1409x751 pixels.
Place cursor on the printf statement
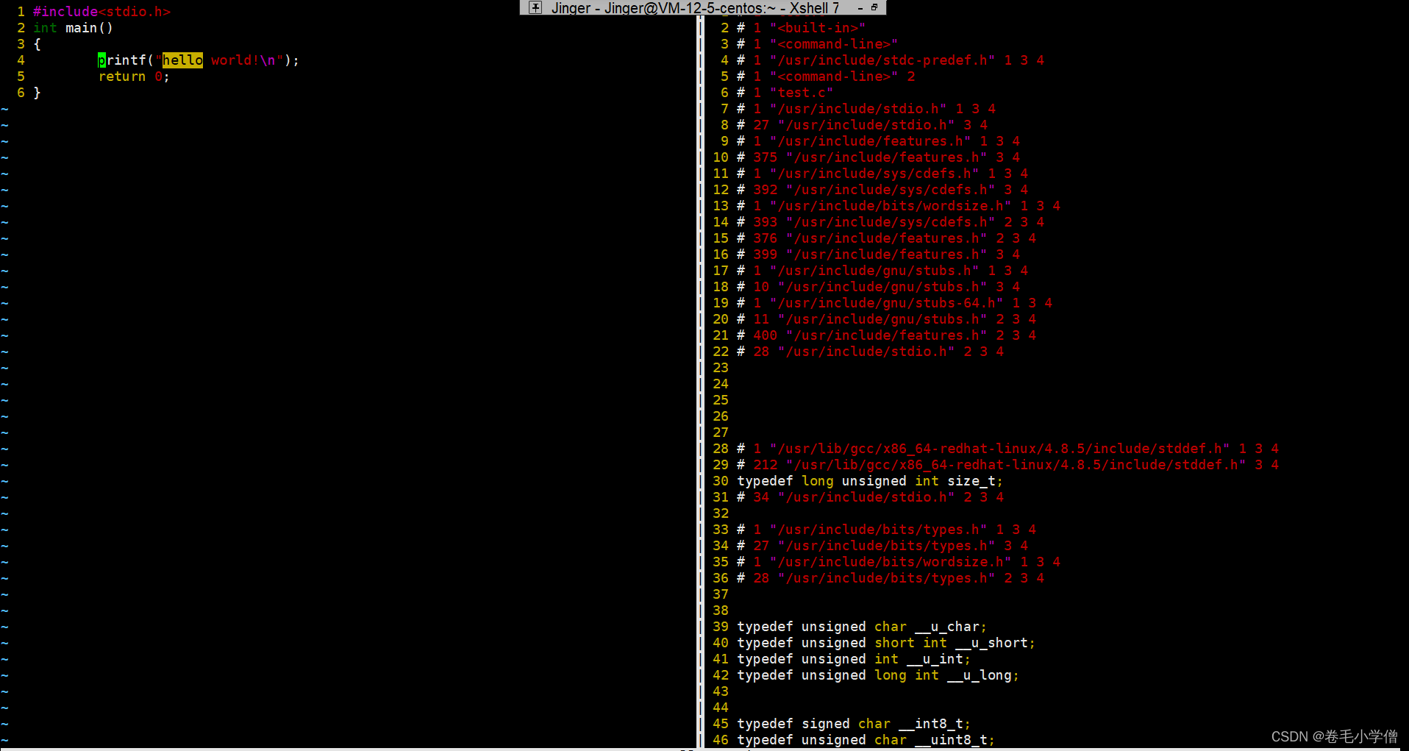199,60
